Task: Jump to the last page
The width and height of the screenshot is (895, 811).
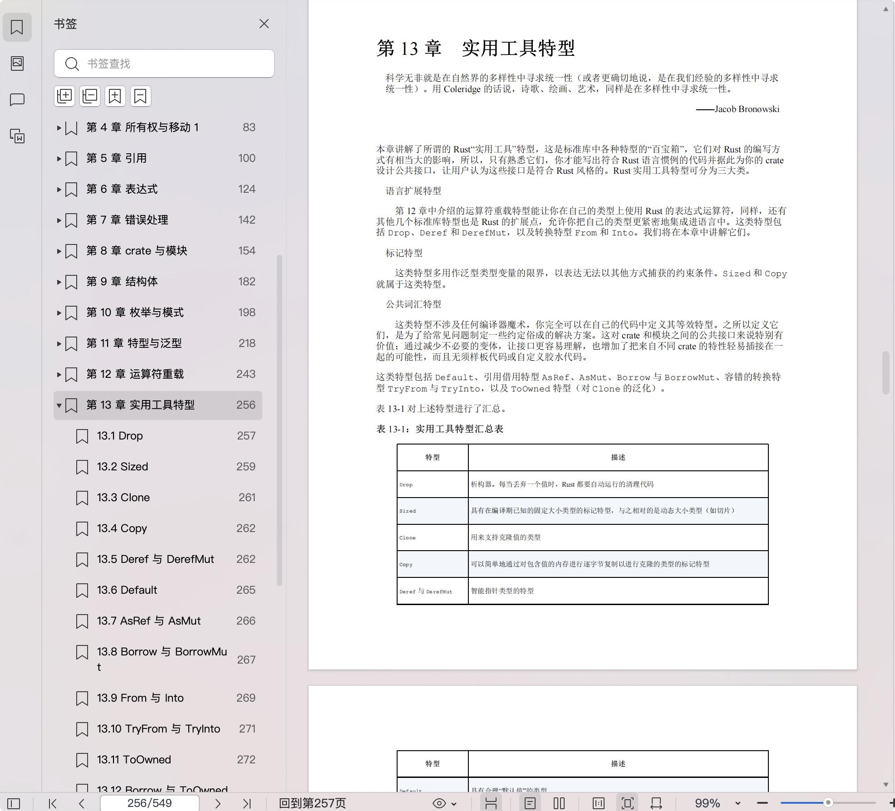Action: coord(247,803)
